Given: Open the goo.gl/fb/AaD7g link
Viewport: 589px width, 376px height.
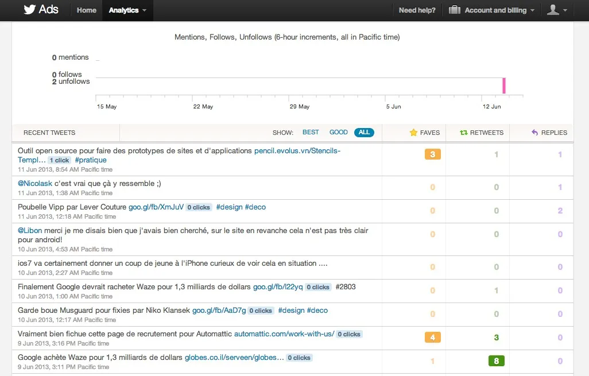Looking at the screenshot, I should coord(219,310).
